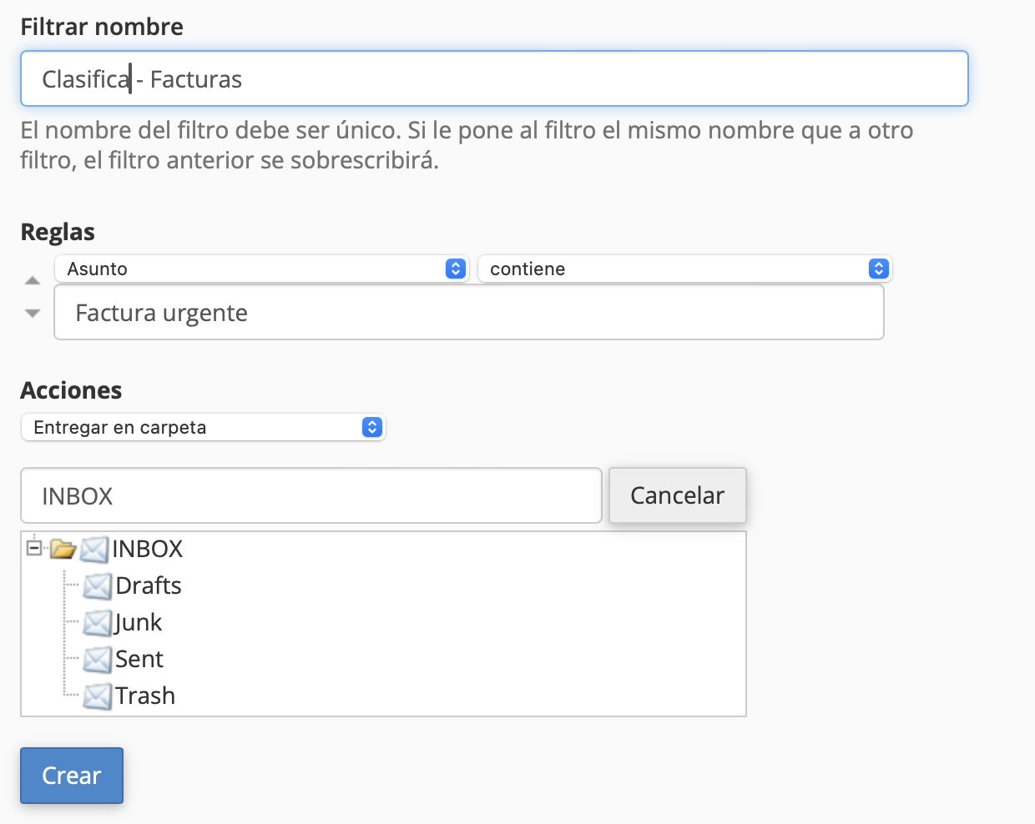The image size is (1035, 824).
Task: Click the Cancelar button
Action: tap(678, 495)
